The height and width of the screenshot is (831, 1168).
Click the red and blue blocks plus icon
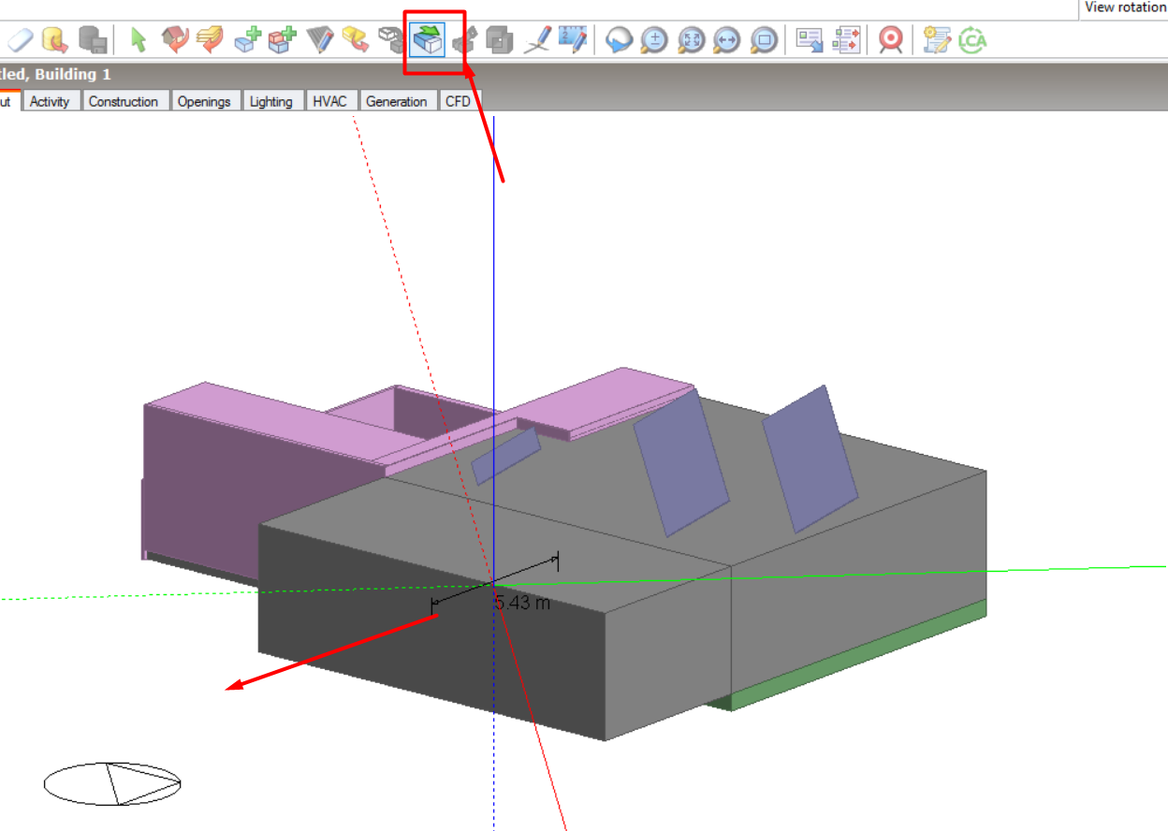tap(283, 40)
